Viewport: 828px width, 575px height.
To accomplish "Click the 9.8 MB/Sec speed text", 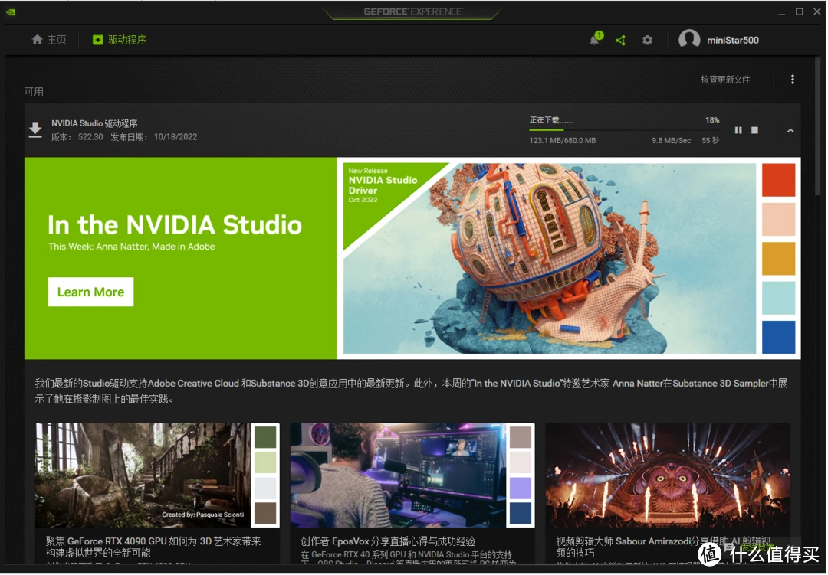I will tap(671, 140).
